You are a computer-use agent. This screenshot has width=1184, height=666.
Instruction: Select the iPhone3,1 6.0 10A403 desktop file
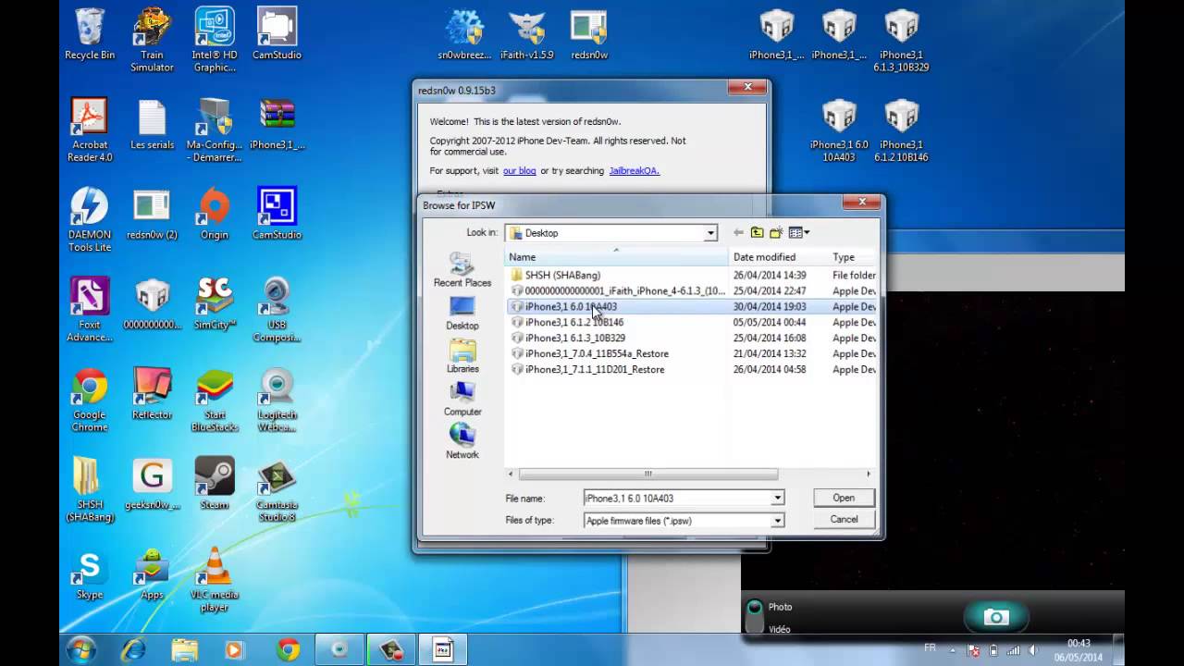pyautogui.click(x=839, y=130)
